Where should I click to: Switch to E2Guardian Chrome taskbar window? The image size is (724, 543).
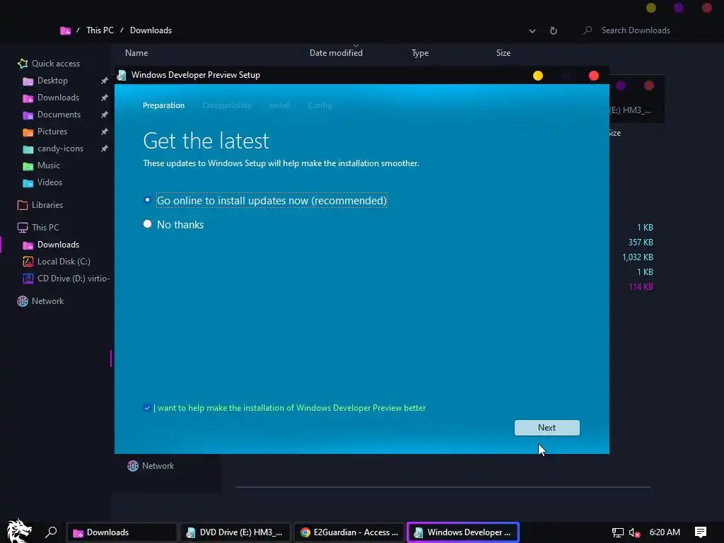[x=349, y=532]
